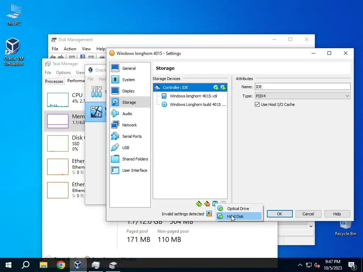The image size is (363, 272).
Task: Click the controller Name input field
Action: point(303,87)
